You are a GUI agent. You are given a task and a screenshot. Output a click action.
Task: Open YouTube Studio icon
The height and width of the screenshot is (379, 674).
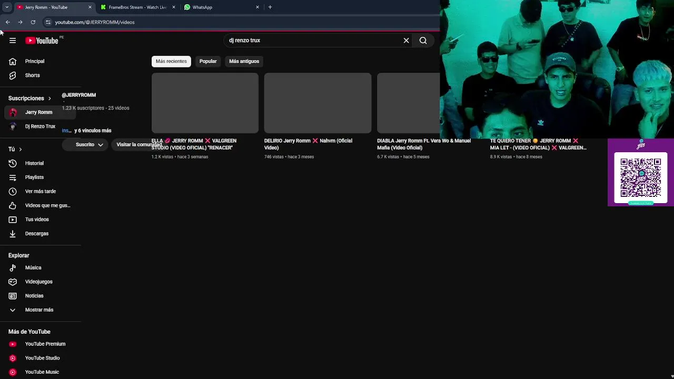[x=13, y=358]
